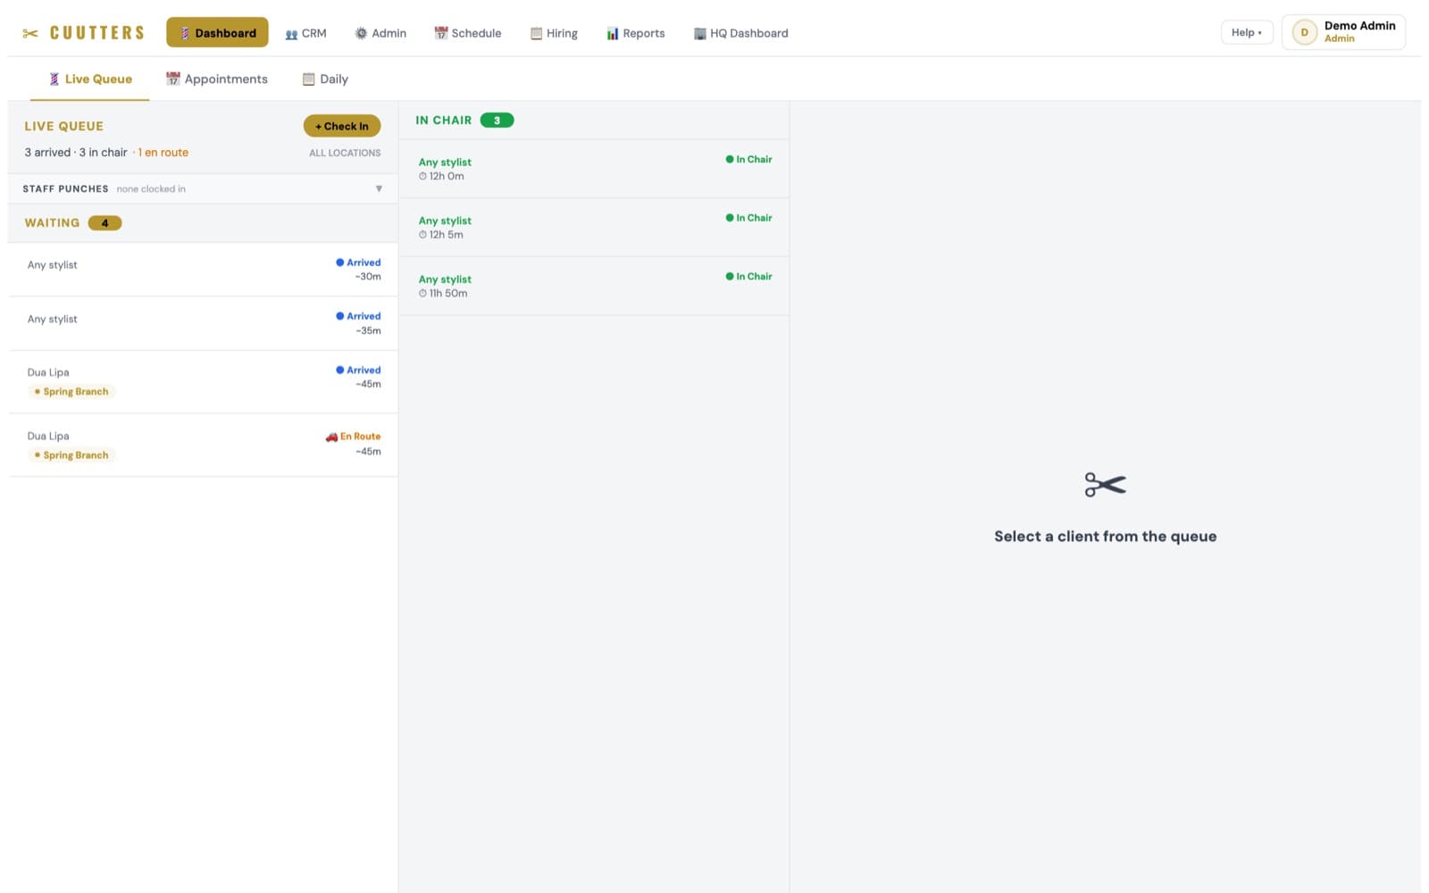This screenshot has height=893, width=1429.
Task: Click the clock icon next to 12h 5m
Action: pyautogui.click(x=422, y=235)
